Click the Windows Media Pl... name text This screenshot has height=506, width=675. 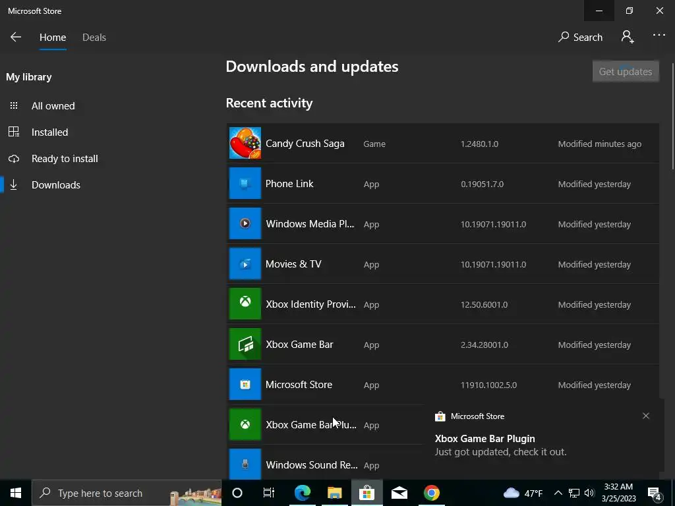click(310, 224)
